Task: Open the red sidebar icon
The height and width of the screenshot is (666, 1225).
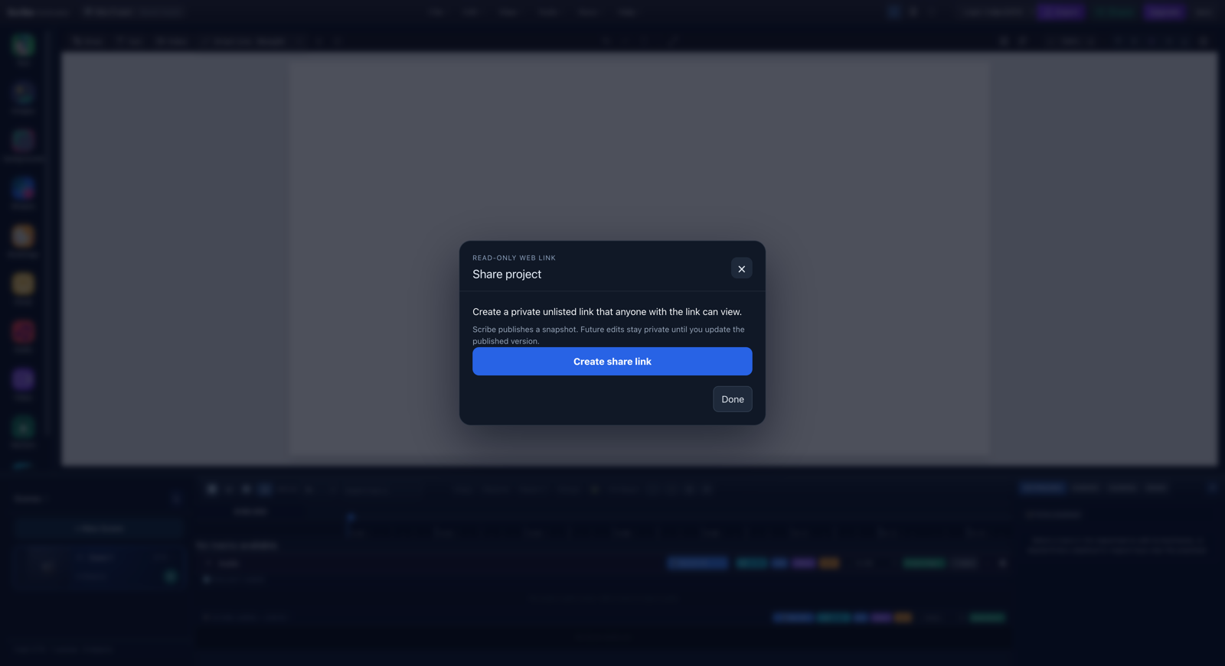Action: coord(23,331)
